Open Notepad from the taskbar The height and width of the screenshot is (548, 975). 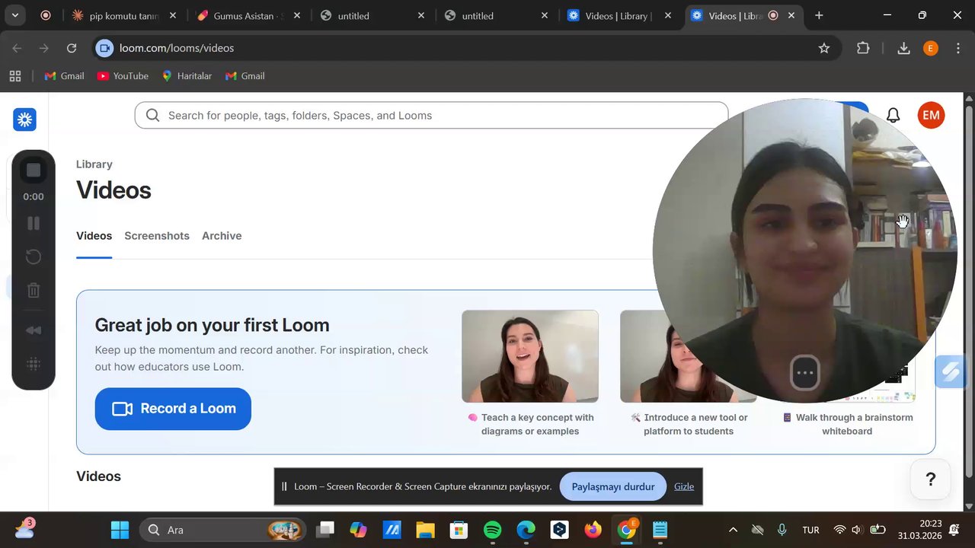tap(660, 530)
